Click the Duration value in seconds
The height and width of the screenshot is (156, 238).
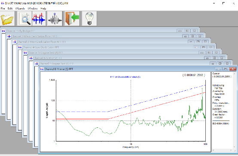pyautogui.click(x=221, y=112)
